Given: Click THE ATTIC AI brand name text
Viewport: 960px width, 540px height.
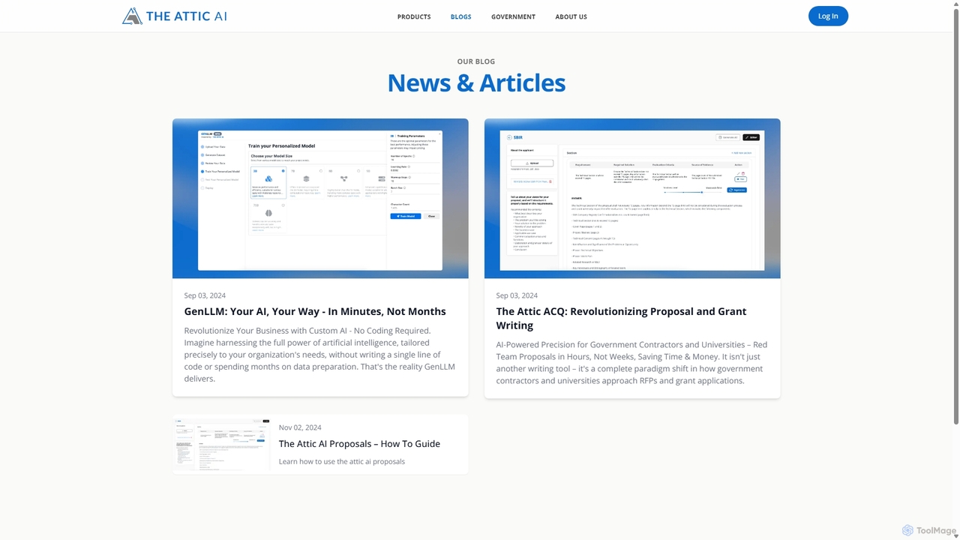Looking at the screenshot, I should (186, 16).
